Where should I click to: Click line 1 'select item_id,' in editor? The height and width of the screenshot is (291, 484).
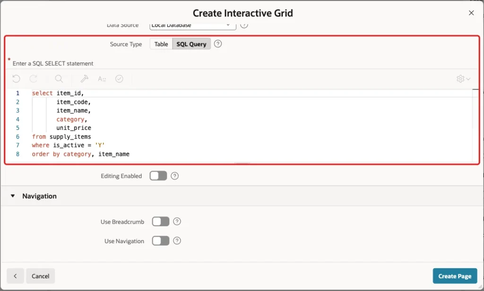pyautogui.click(x=58, y=93)
